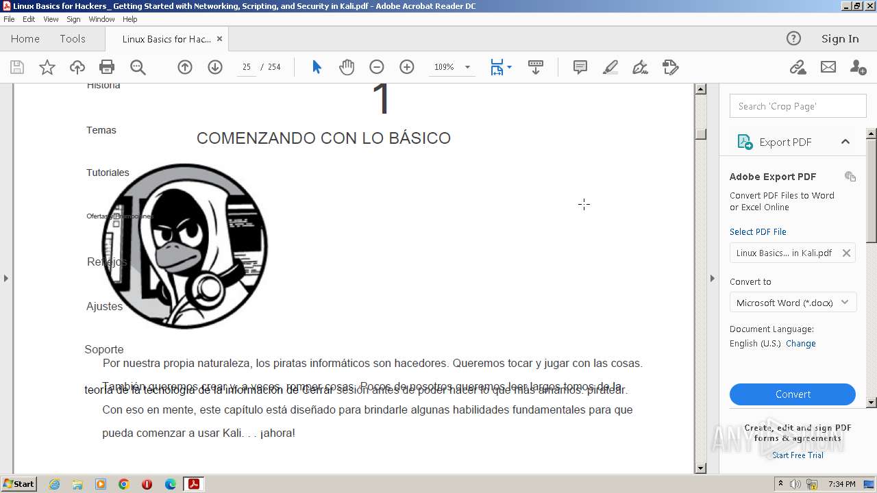Click the page number field
This screenshot has height=493, width=877.
(x=247, y=67)
